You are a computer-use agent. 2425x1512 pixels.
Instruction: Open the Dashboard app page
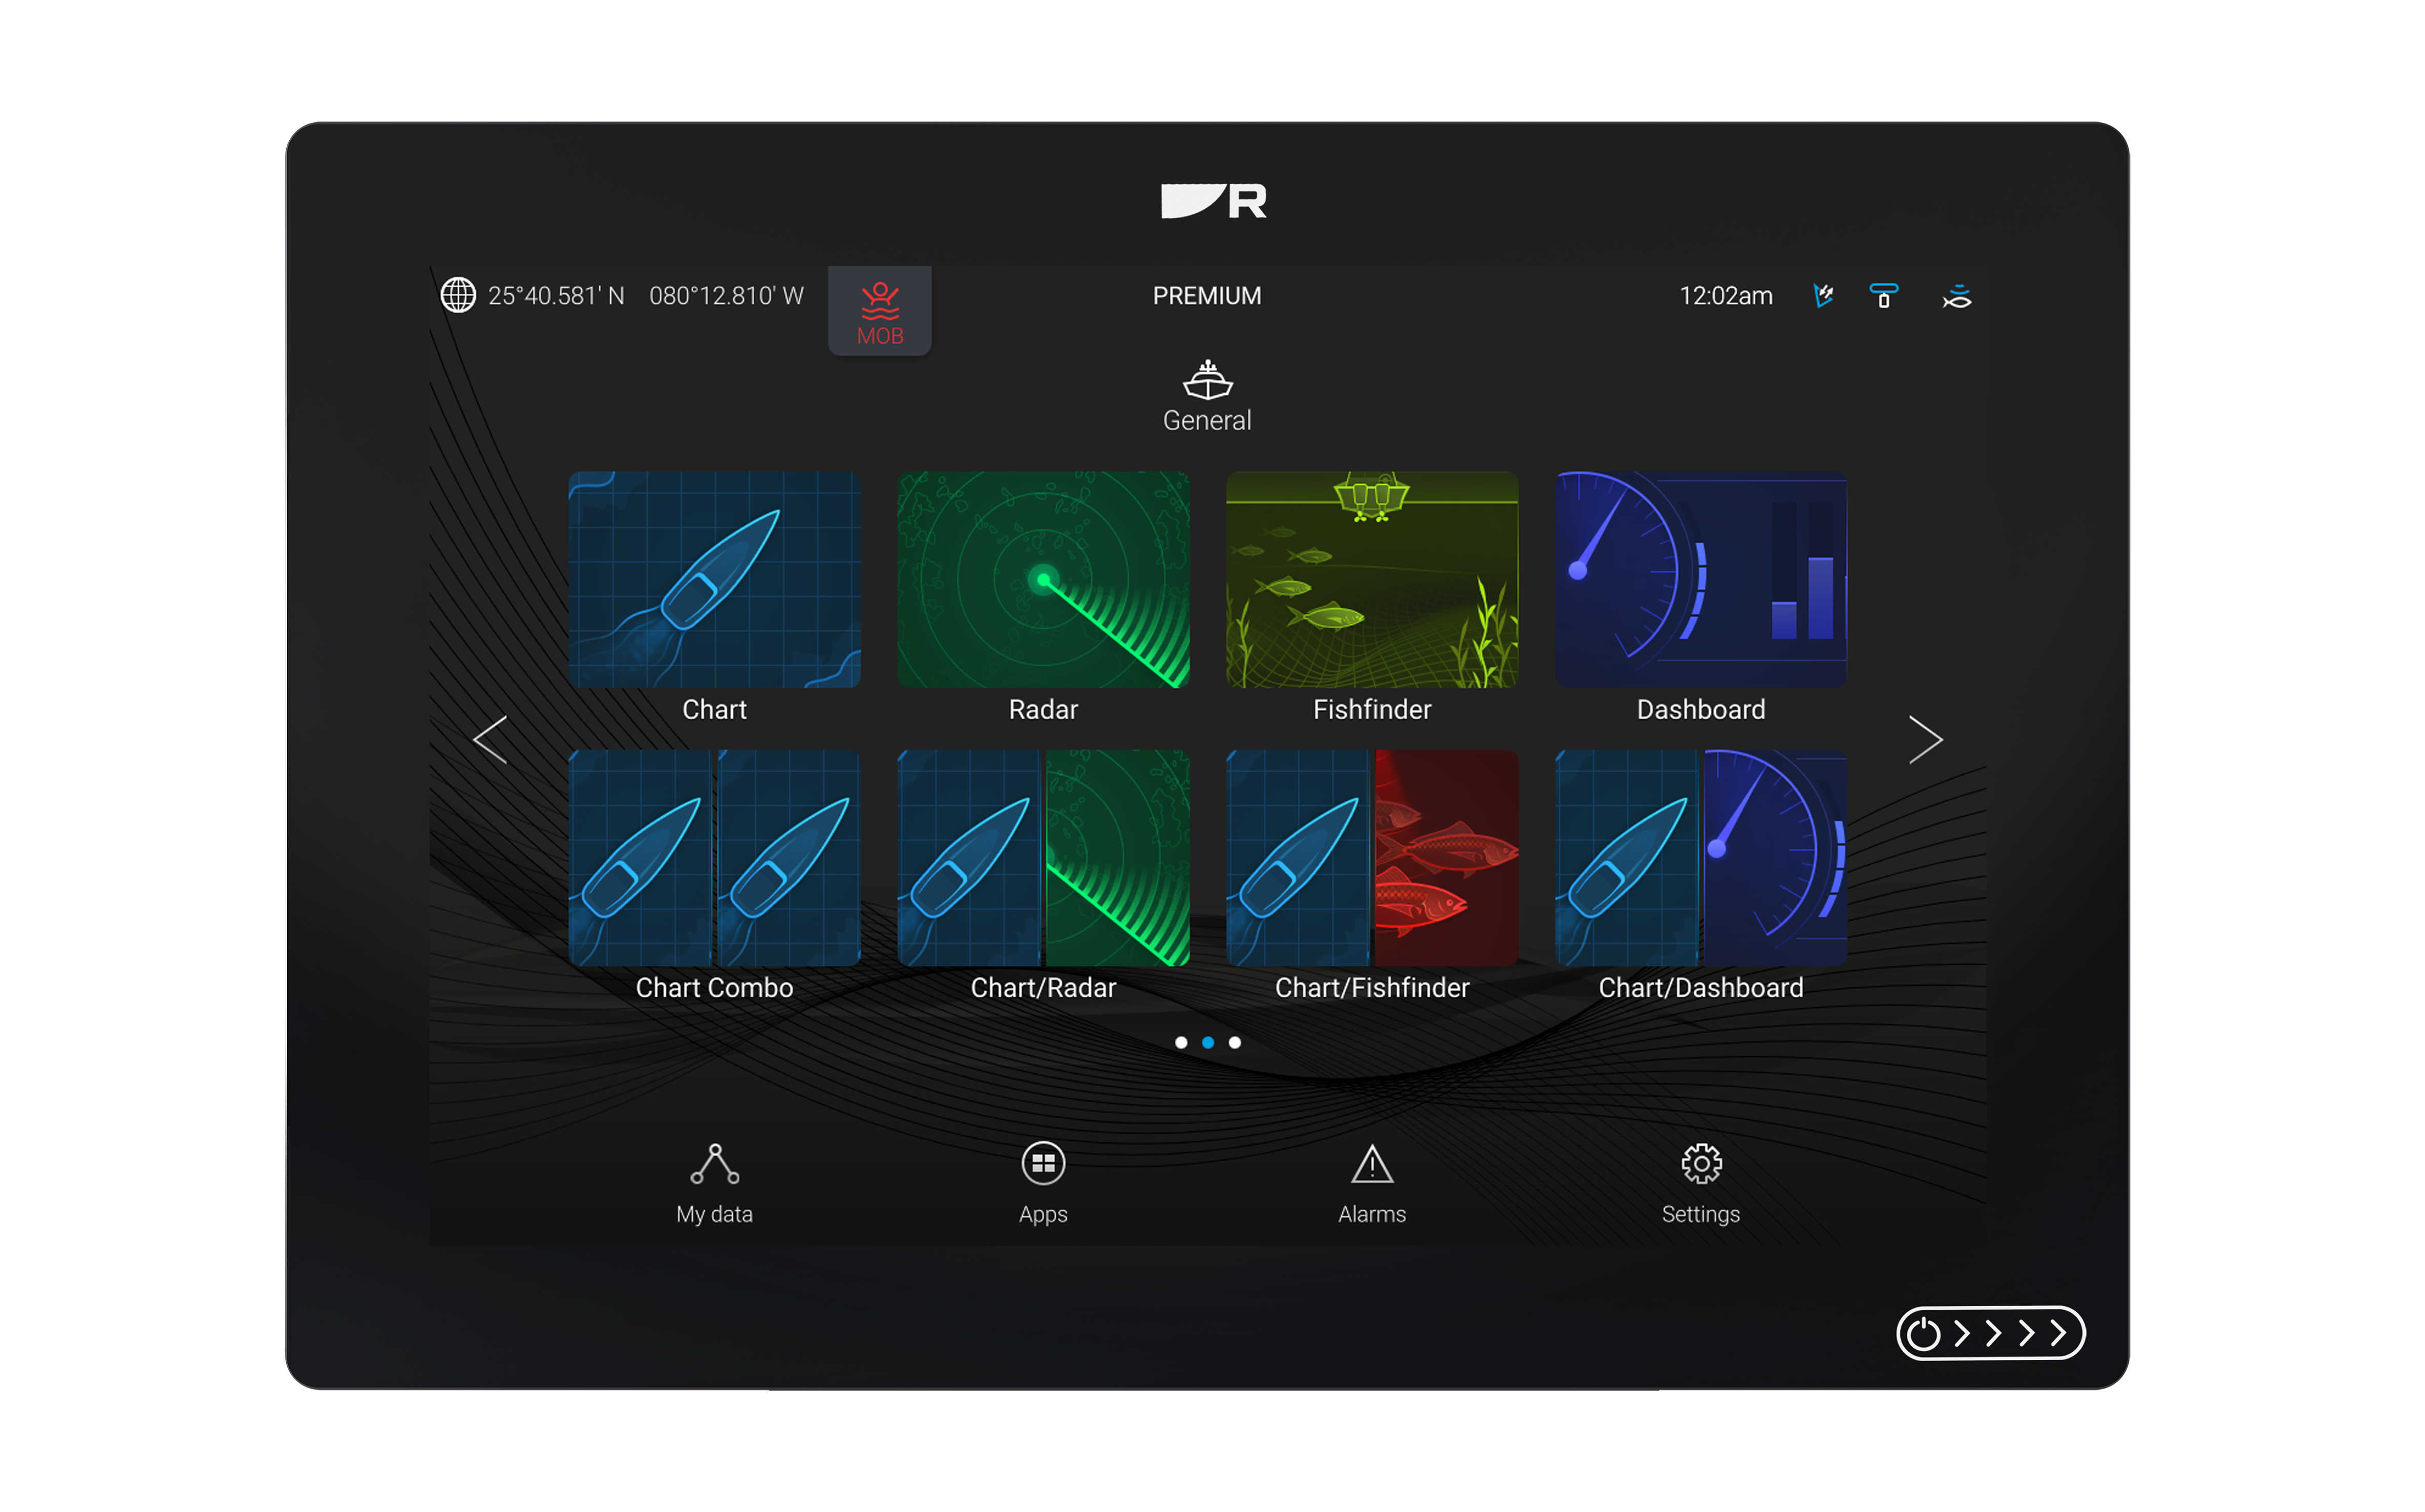tap(1701, 580)
